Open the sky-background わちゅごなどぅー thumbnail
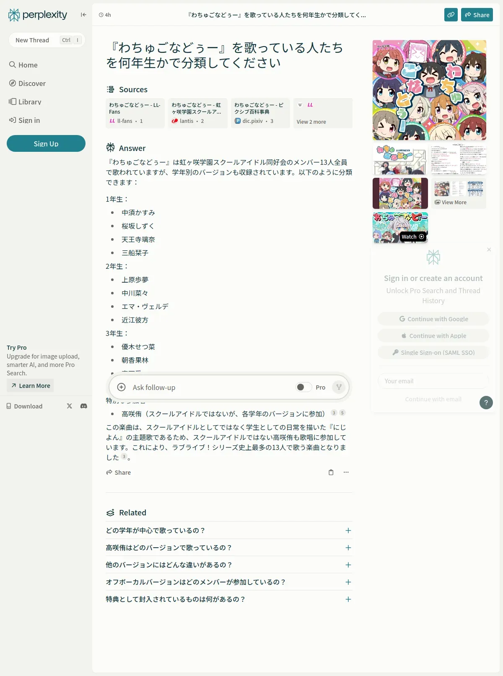 [400, 159]
